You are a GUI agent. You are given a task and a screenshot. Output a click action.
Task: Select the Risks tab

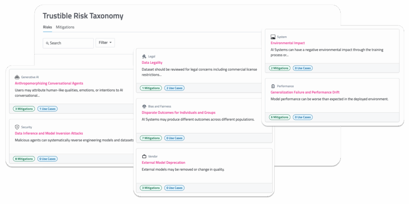[x=48, y=27]
